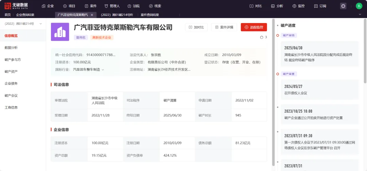Close the 广汽菲亚特克莱斯勒汽 tab
Viewport: 367px width, 171px height.
coord(92,15)
